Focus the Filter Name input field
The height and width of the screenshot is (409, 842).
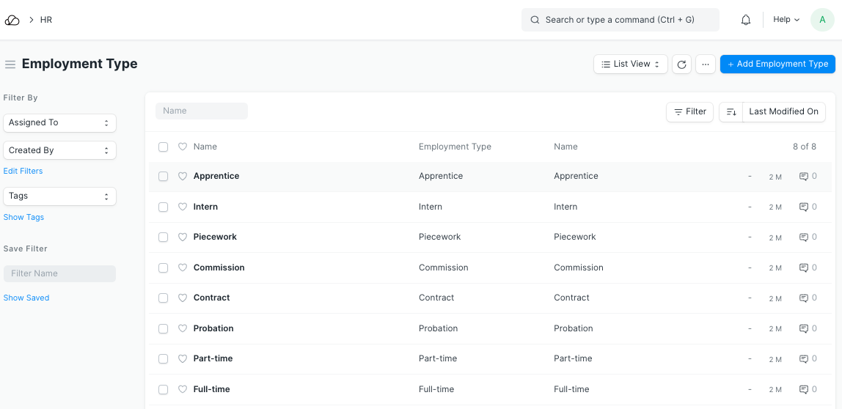pos(59,273)
